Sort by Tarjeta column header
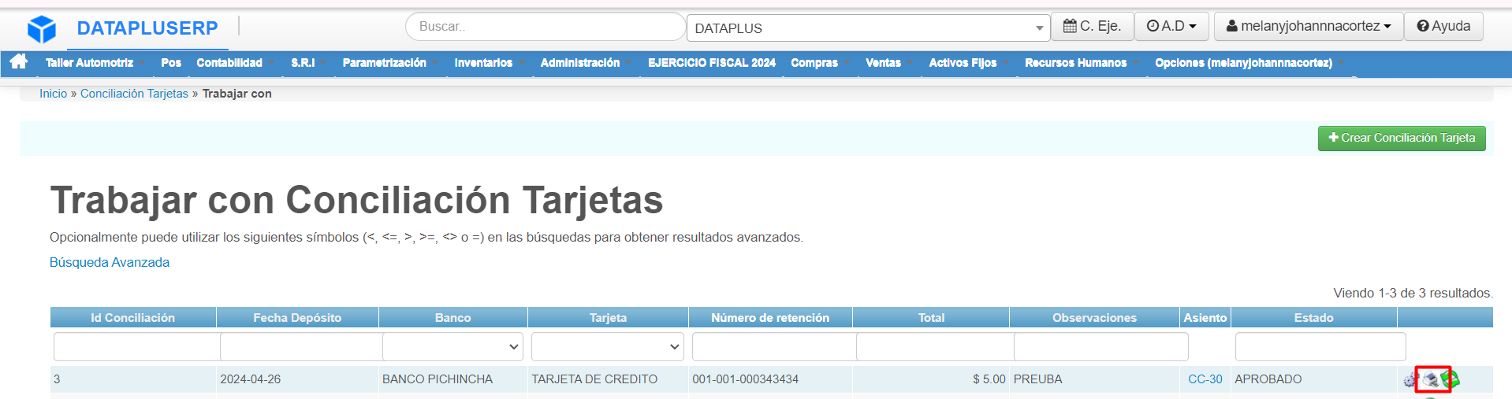The height and width of the screenshot is (399, 1512). (x=608, y=318)
